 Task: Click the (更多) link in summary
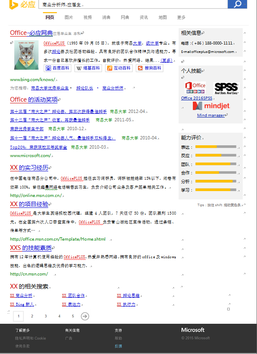(x=166, y=60)
